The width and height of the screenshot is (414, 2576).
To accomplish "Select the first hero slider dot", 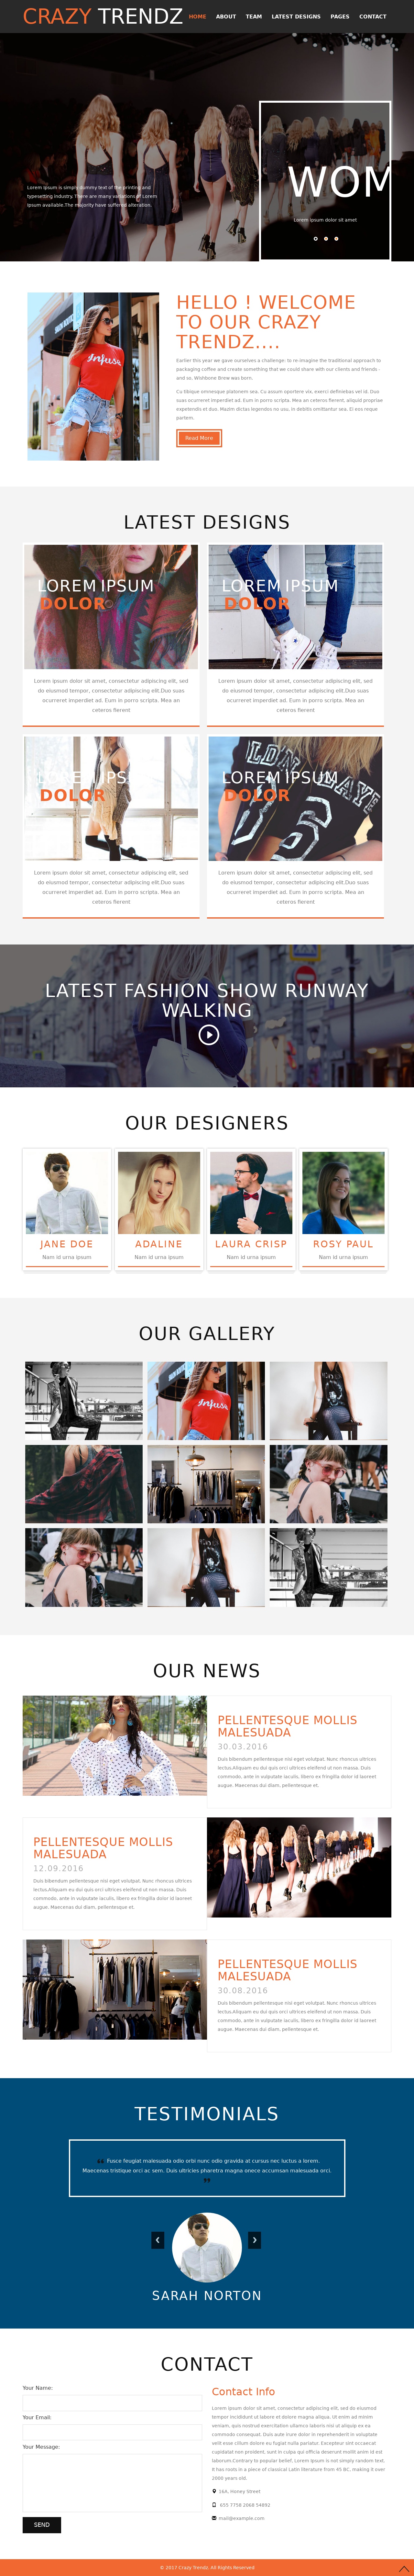I will pyautogui.click(x=315, y=238).
